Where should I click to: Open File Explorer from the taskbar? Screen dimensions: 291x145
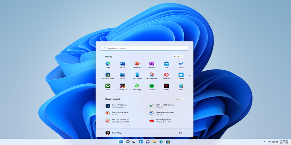[x=154, y=142]
